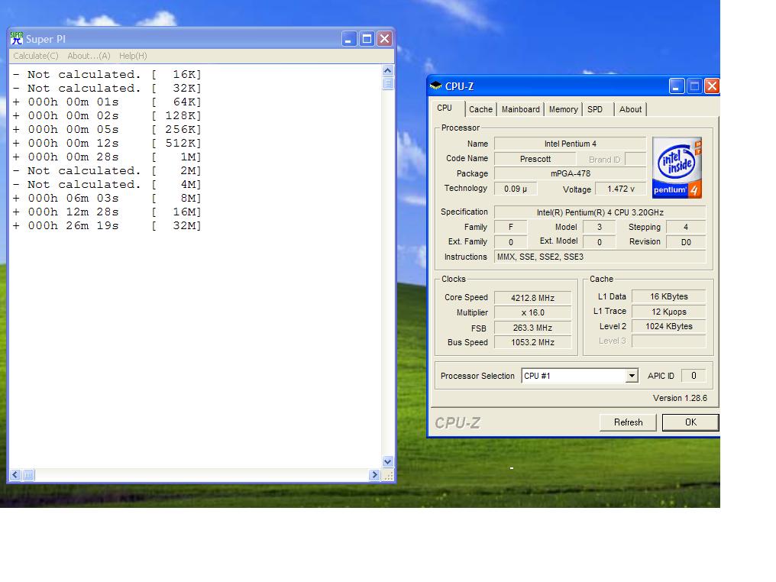Click the Name field Intel Pentium 4
This screenshot has width=776, height=582.
tap(570, 144)
